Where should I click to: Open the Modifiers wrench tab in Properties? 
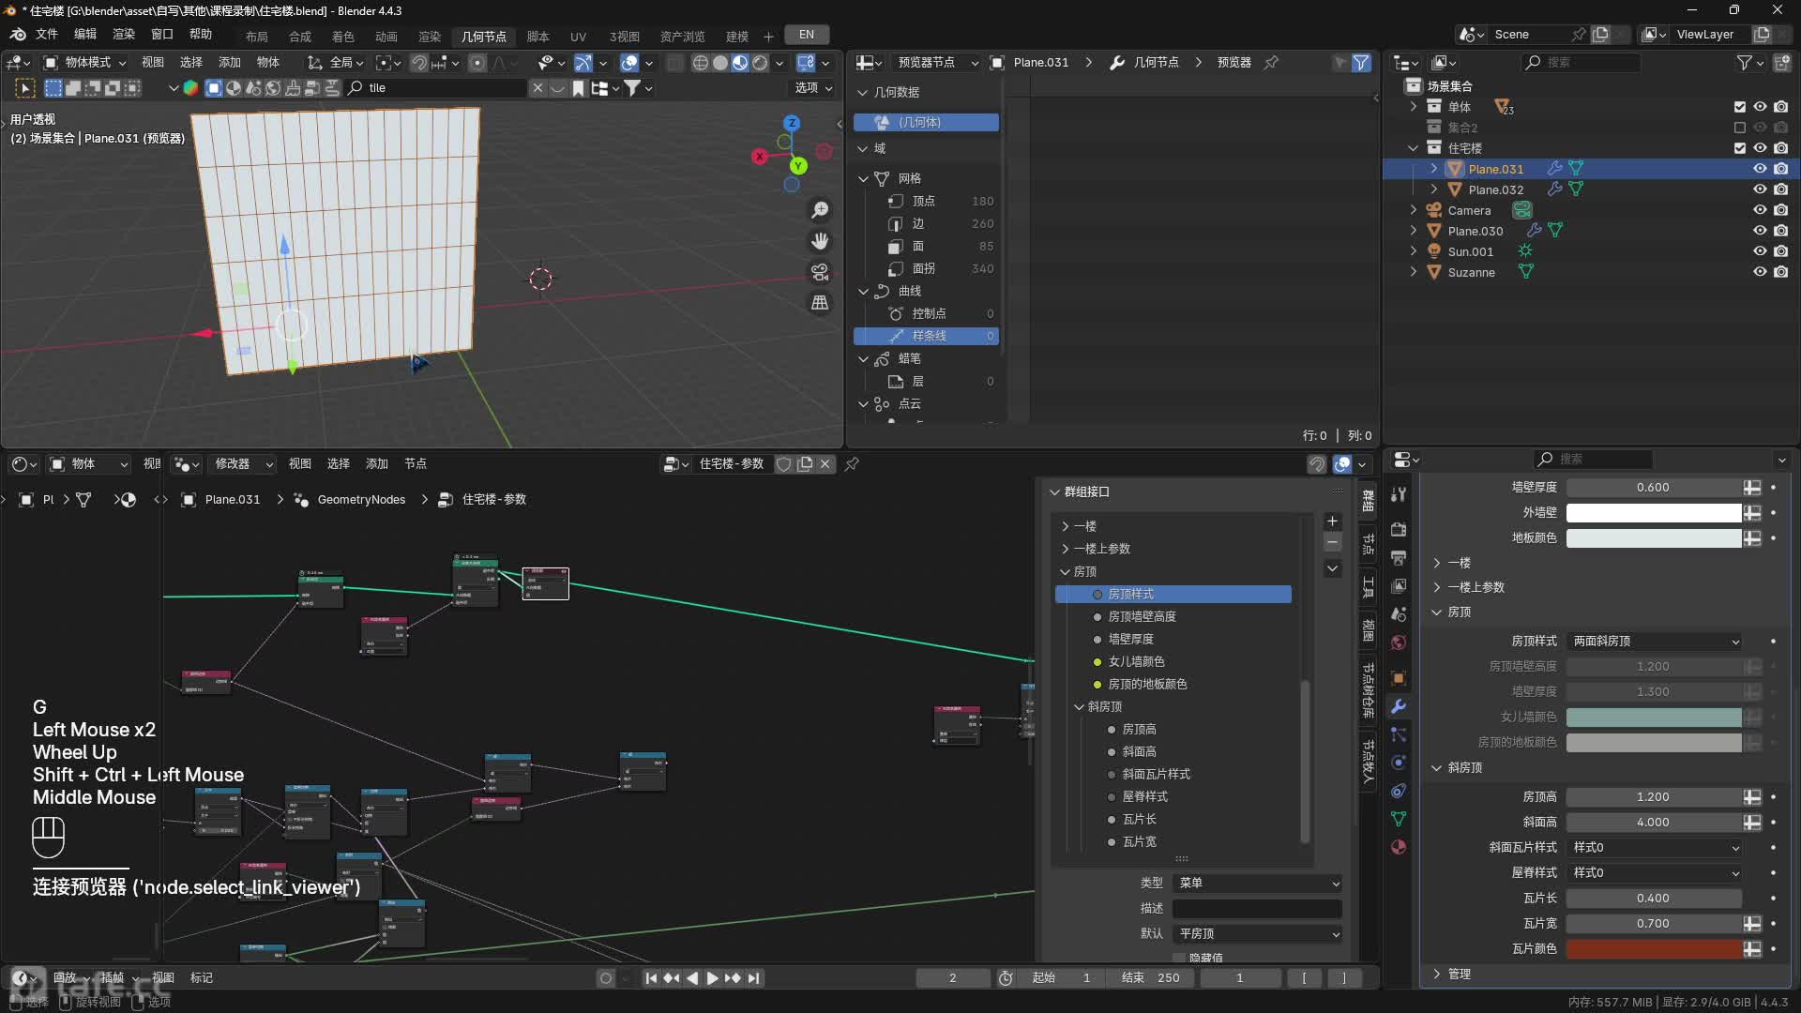(x=1399, y=706)
